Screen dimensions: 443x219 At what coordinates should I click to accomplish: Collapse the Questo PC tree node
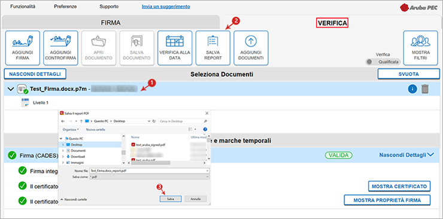pos(61,139)
